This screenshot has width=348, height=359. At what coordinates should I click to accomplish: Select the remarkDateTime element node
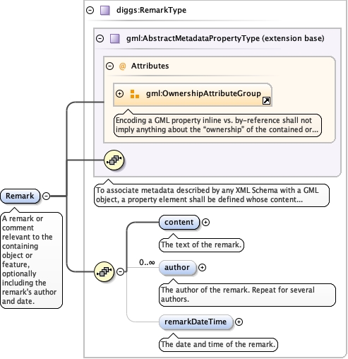[196, 322]
